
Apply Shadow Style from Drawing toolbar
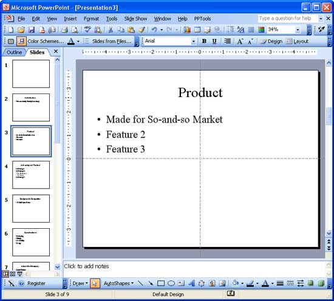click(311, 283)
